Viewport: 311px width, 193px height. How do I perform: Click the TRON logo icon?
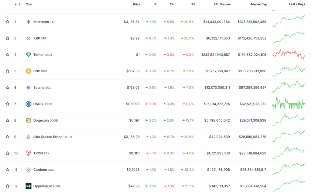28,153
